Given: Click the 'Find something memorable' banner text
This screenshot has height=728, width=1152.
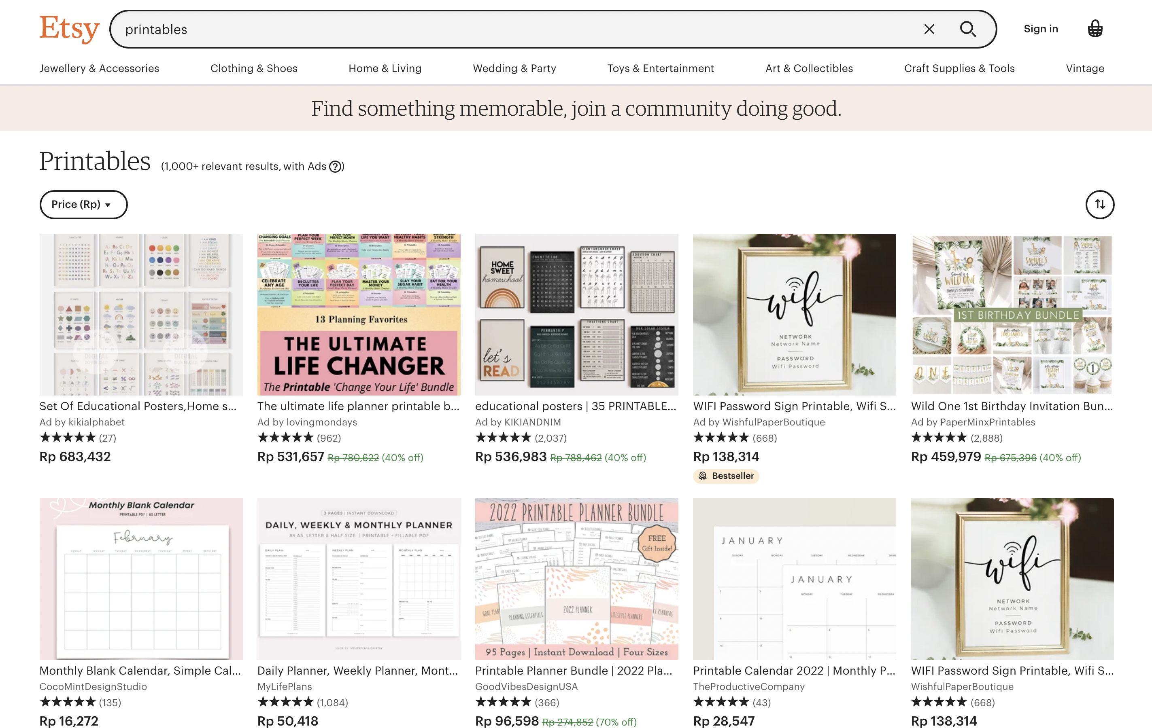Looking at the screenshot, I should (x=576, y=108).
